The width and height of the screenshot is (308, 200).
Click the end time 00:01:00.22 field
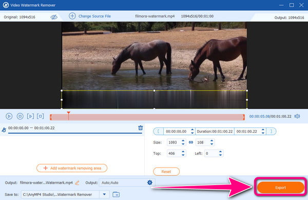click(247, 132)
